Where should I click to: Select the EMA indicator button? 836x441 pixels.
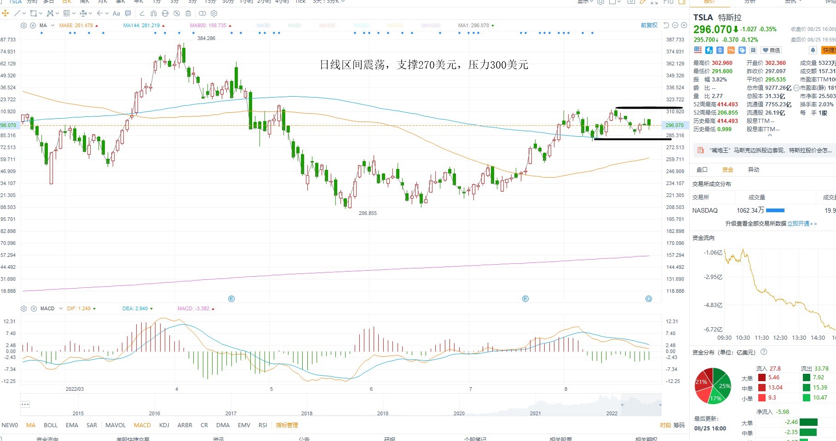click(x=72, y=425)
